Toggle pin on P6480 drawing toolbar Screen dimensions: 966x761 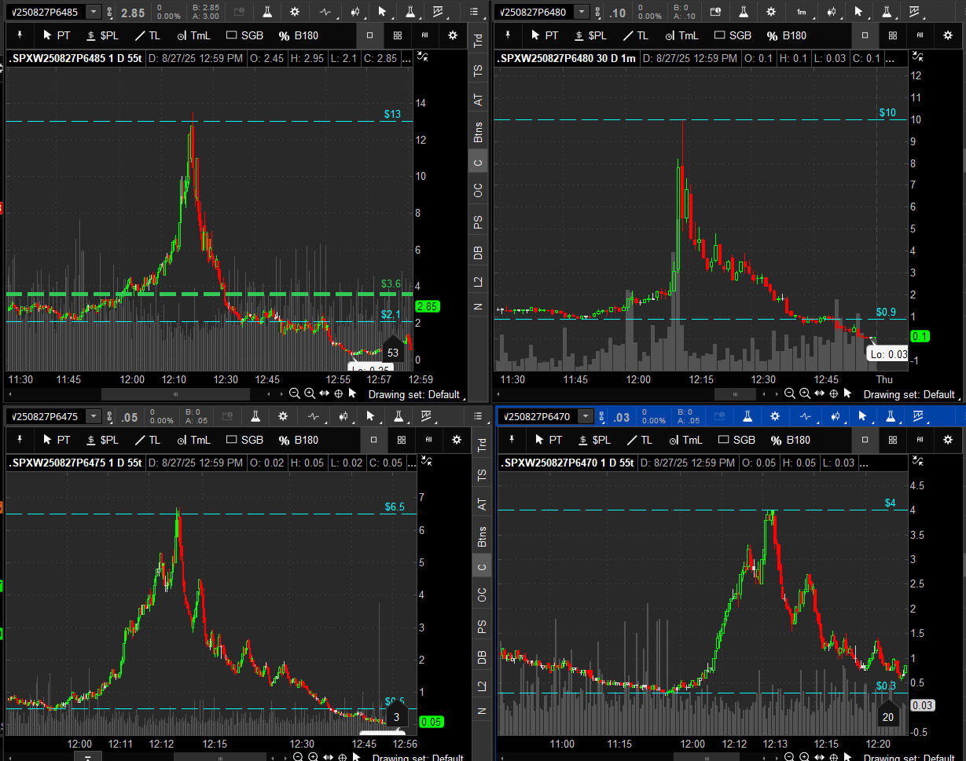508,35
